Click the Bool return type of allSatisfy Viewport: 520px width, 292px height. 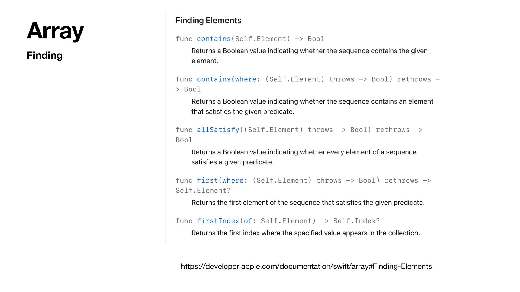[184, 140]
